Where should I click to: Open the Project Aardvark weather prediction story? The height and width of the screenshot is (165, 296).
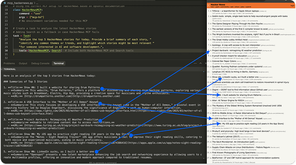coord(237,50)
